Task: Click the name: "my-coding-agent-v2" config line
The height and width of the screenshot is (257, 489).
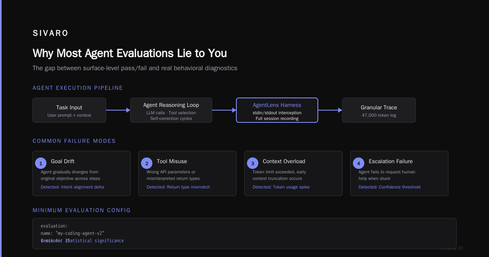Action: [x=73, y=233]
